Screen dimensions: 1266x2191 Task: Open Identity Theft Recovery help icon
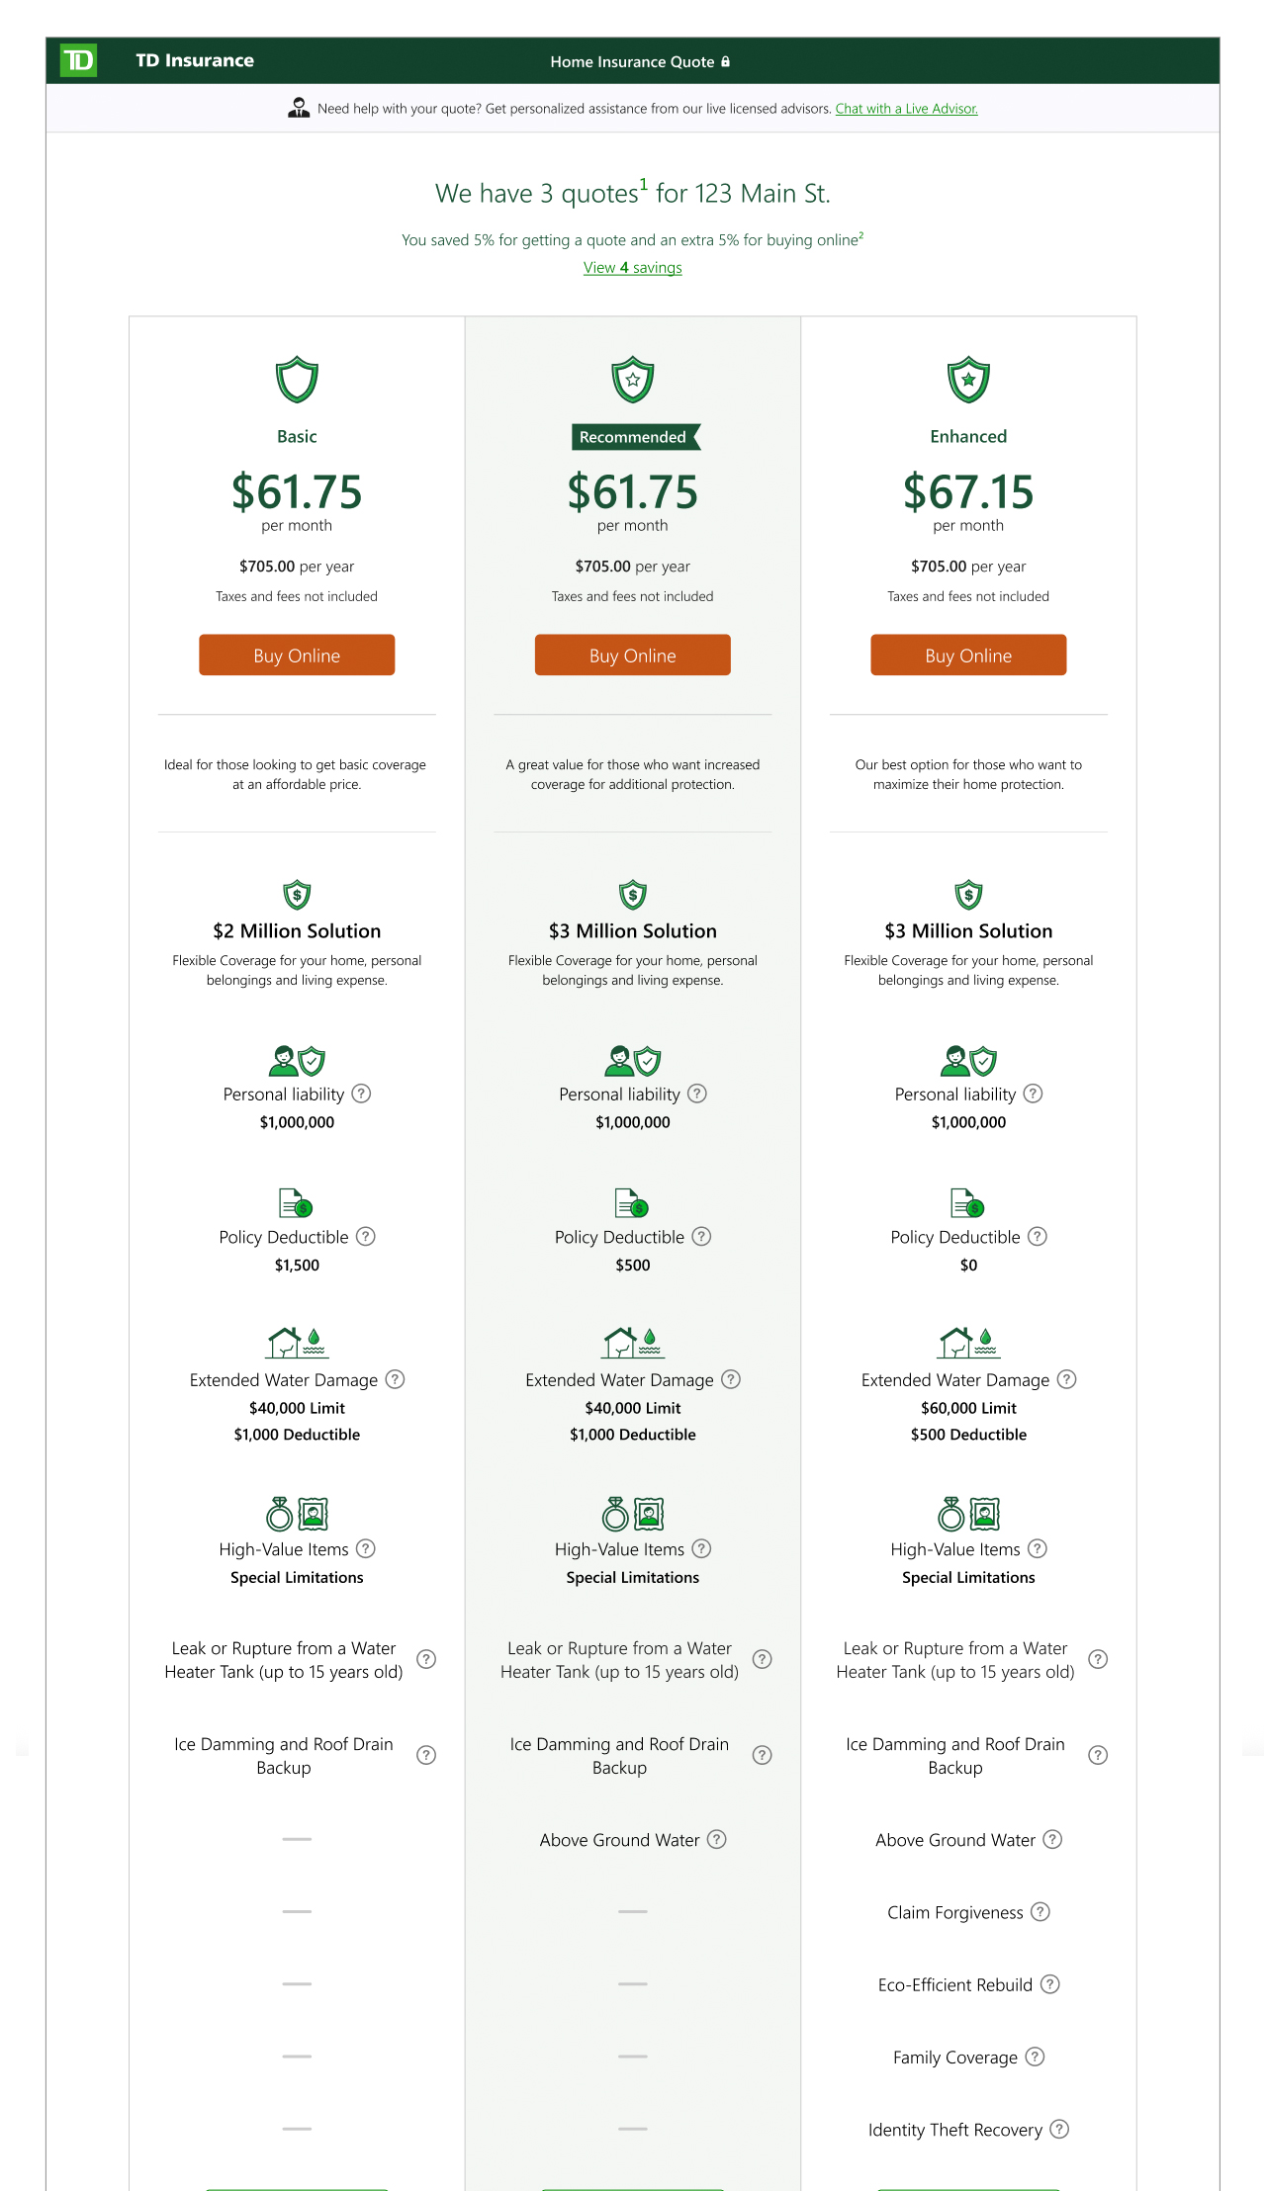coord(1059,2130)
